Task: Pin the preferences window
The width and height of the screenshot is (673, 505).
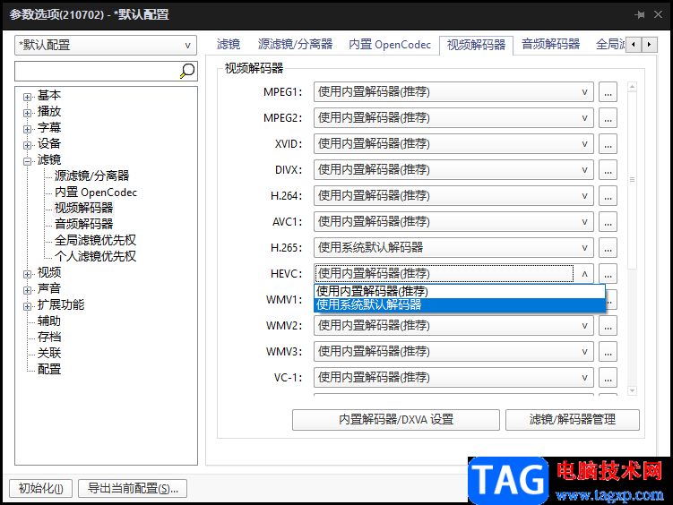Action: pyautogui.click(x=640, y=14)
